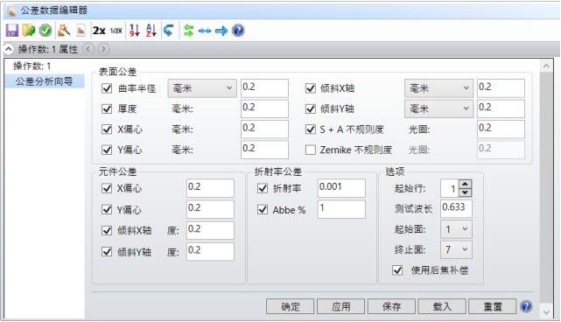Click the 测试波长 0.633 field
561x322 pixels.
coord(456,208)
